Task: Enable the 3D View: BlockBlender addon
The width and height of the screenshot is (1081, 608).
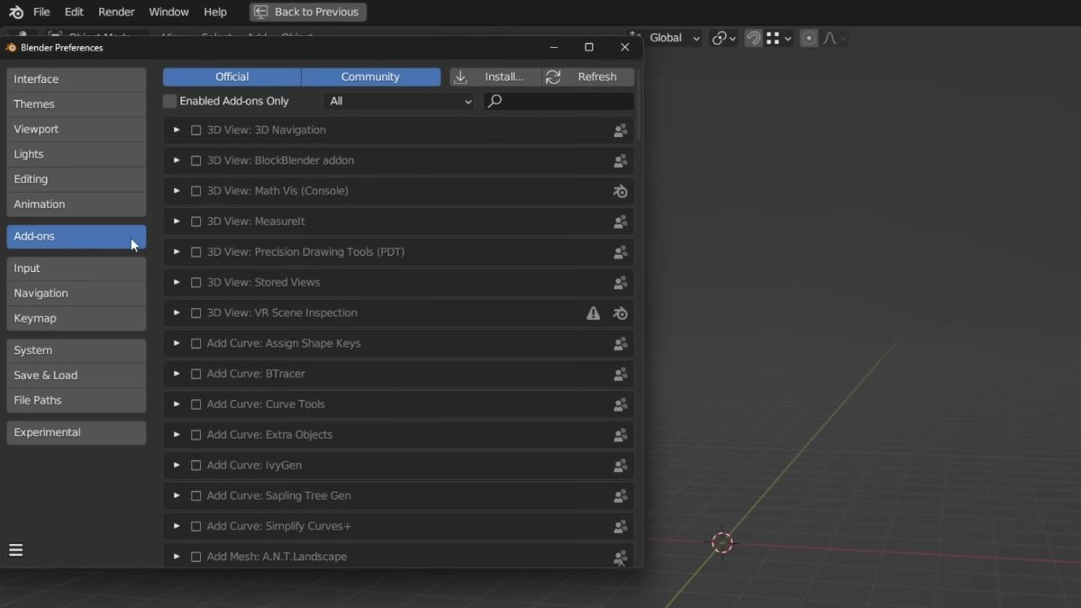Action: pos(196,160)
